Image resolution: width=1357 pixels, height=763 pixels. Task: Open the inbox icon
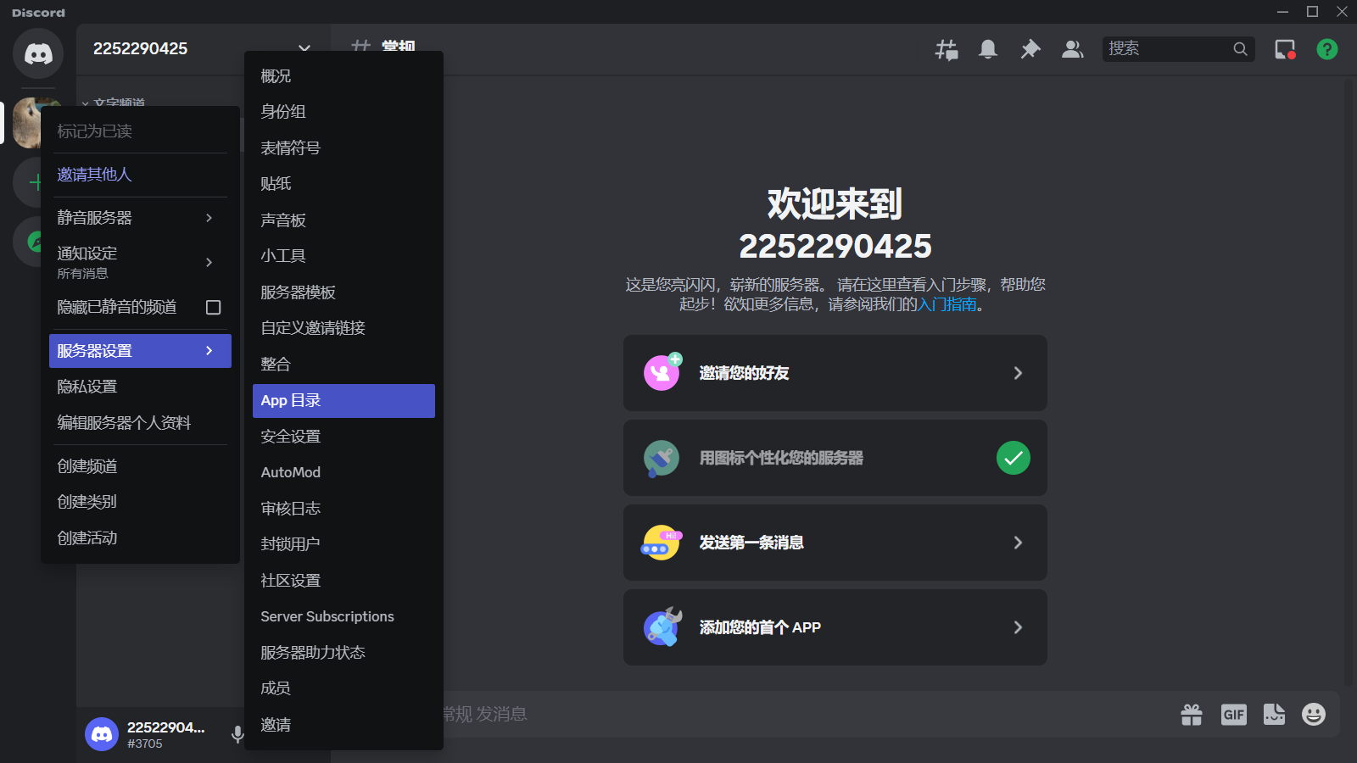click(1285, 49)
